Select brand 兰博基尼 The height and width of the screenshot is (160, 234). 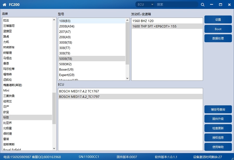(27, 26)
